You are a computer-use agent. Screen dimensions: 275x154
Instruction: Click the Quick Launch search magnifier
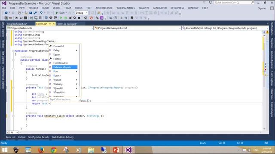252,3
